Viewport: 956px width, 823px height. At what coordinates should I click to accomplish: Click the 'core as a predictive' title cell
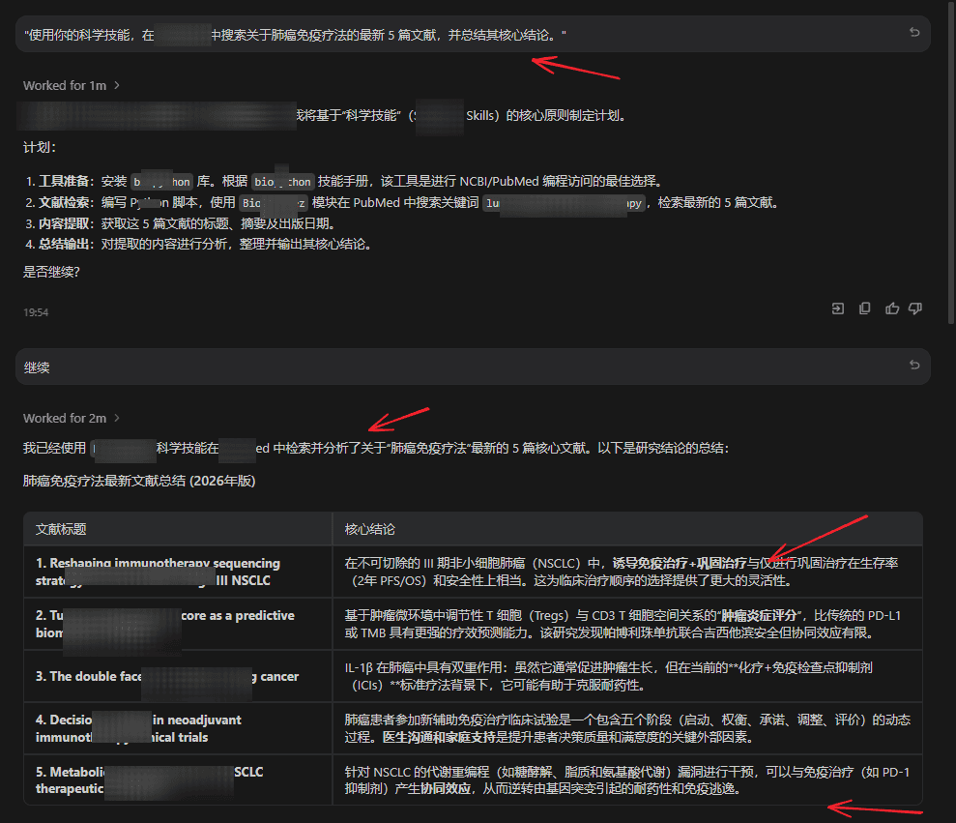point(178,624)
